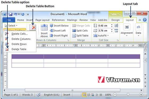Go to next page double-arrow button

(145, 86)
